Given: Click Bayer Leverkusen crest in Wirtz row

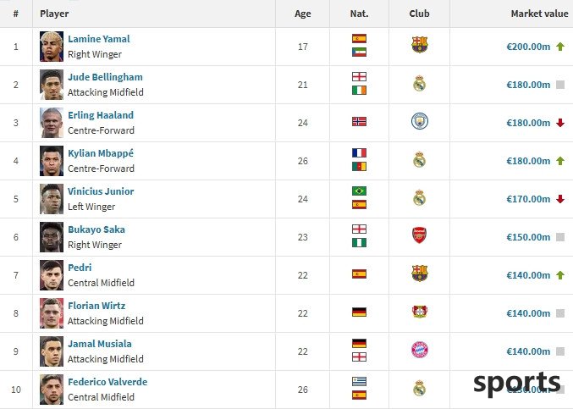Looking at the screenshot, I should (420, 312).
